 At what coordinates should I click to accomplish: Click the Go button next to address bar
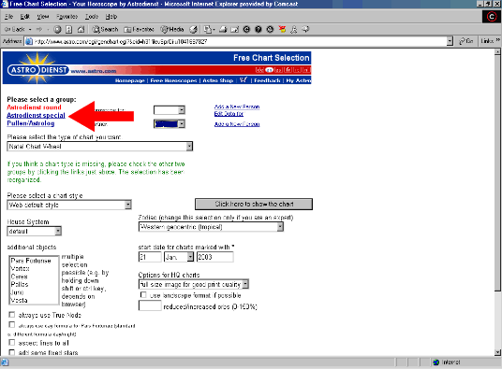click(x=465, y=41)
